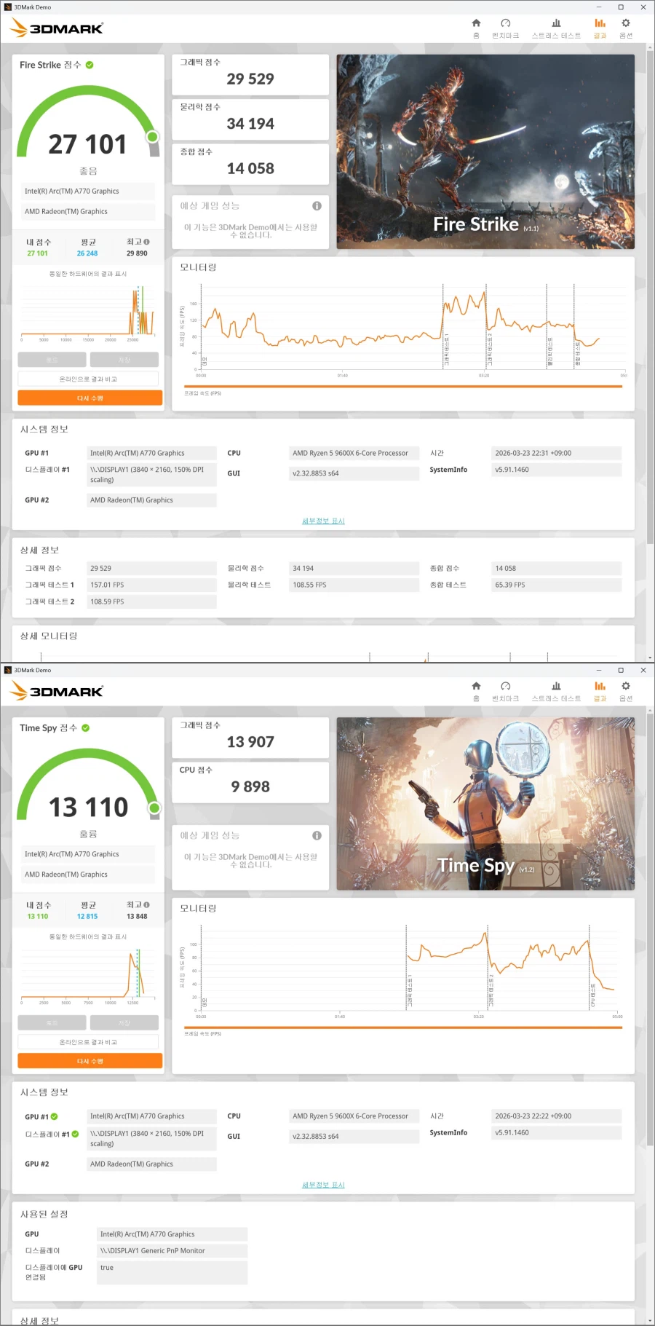Open 세부정보 표시 link in Time Spy system info
This screenshot has height=1326, width=655.
pyautogui.click(x=323, y=1185)
